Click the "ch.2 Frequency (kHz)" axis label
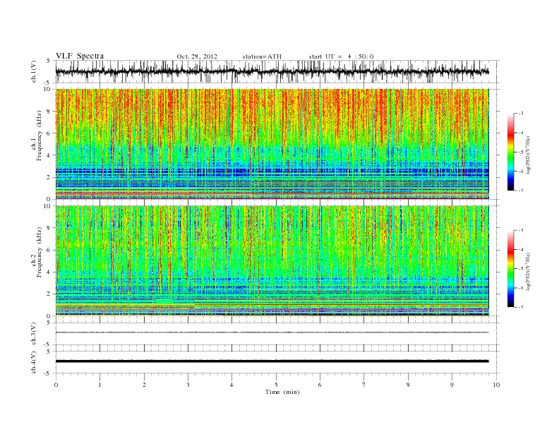This screenshot has height=432, width=559. pos(36,252)
